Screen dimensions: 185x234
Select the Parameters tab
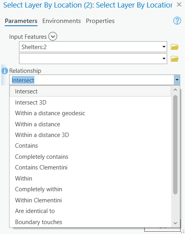point(21,21)
